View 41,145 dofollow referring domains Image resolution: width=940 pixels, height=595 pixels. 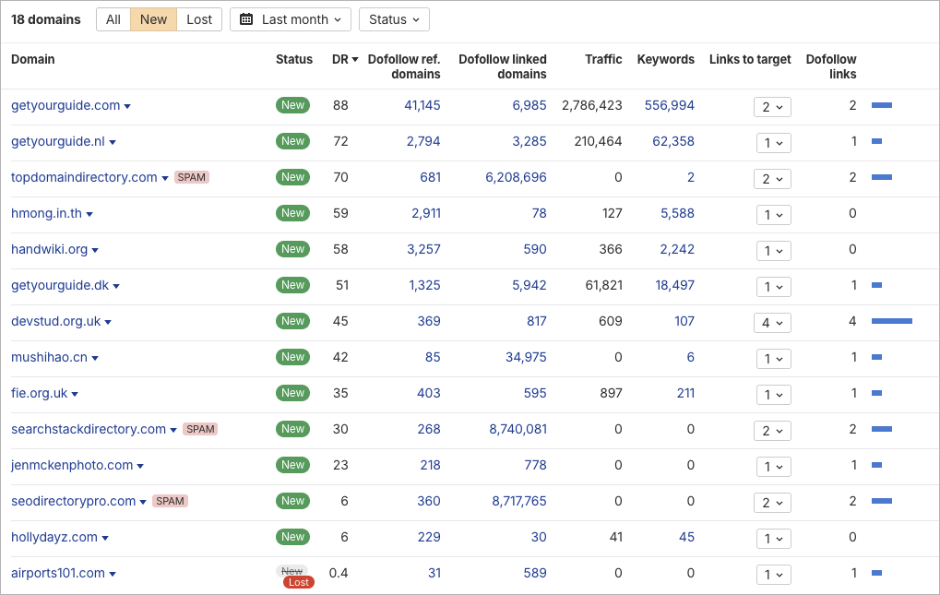click(422, 105)
